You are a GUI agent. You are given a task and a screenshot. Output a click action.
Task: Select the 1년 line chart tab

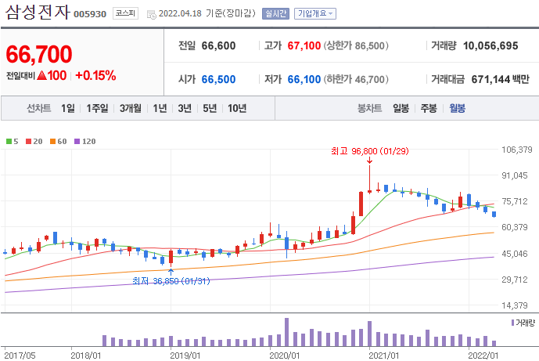[x=160, y=108]
